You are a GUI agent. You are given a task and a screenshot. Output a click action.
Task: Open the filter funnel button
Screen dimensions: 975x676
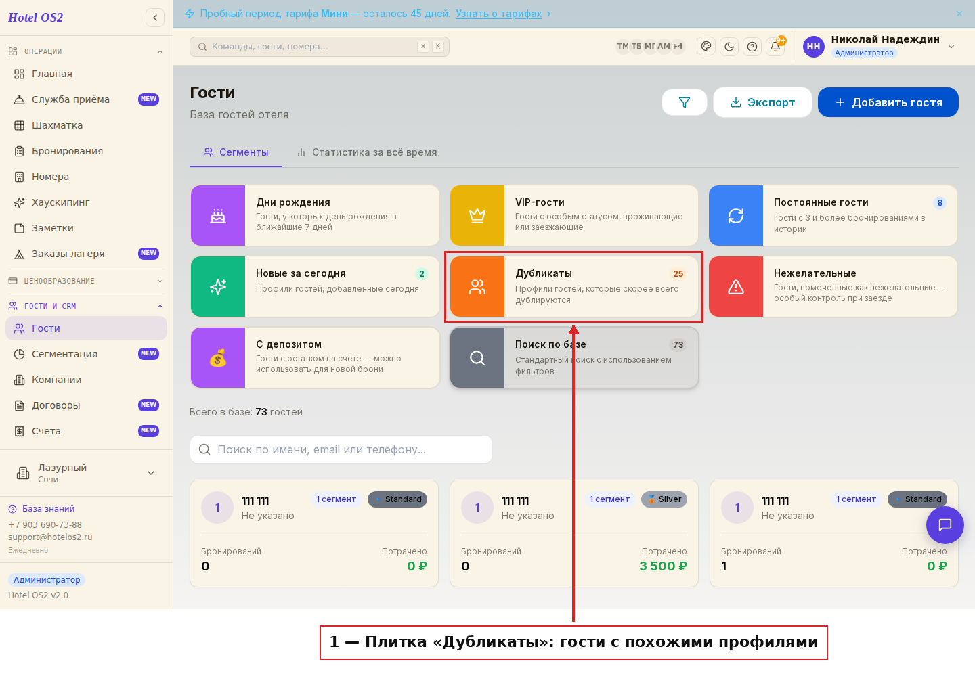[x=685, y=102]
